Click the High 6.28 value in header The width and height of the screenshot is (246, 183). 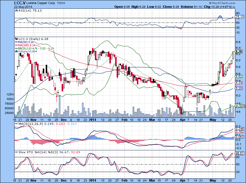138,7
